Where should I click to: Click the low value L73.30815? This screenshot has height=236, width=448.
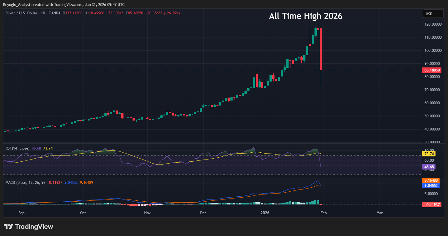coord(116,13)
